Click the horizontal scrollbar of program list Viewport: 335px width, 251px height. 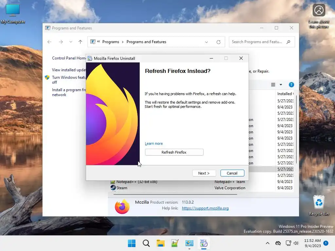click(x=175, y=194)
